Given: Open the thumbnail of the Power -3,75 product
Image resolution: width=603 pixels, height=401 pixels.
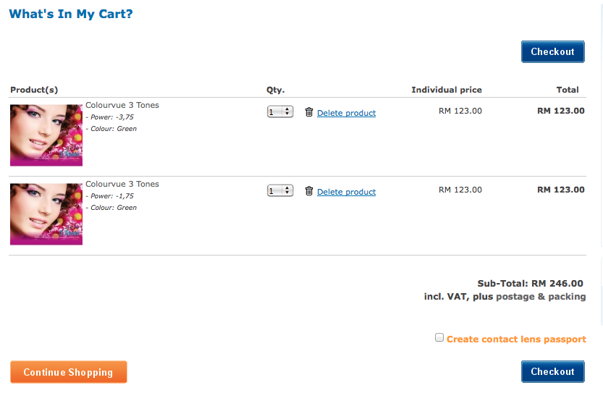Looking at the screenshot, I should (x=46, y=135).
